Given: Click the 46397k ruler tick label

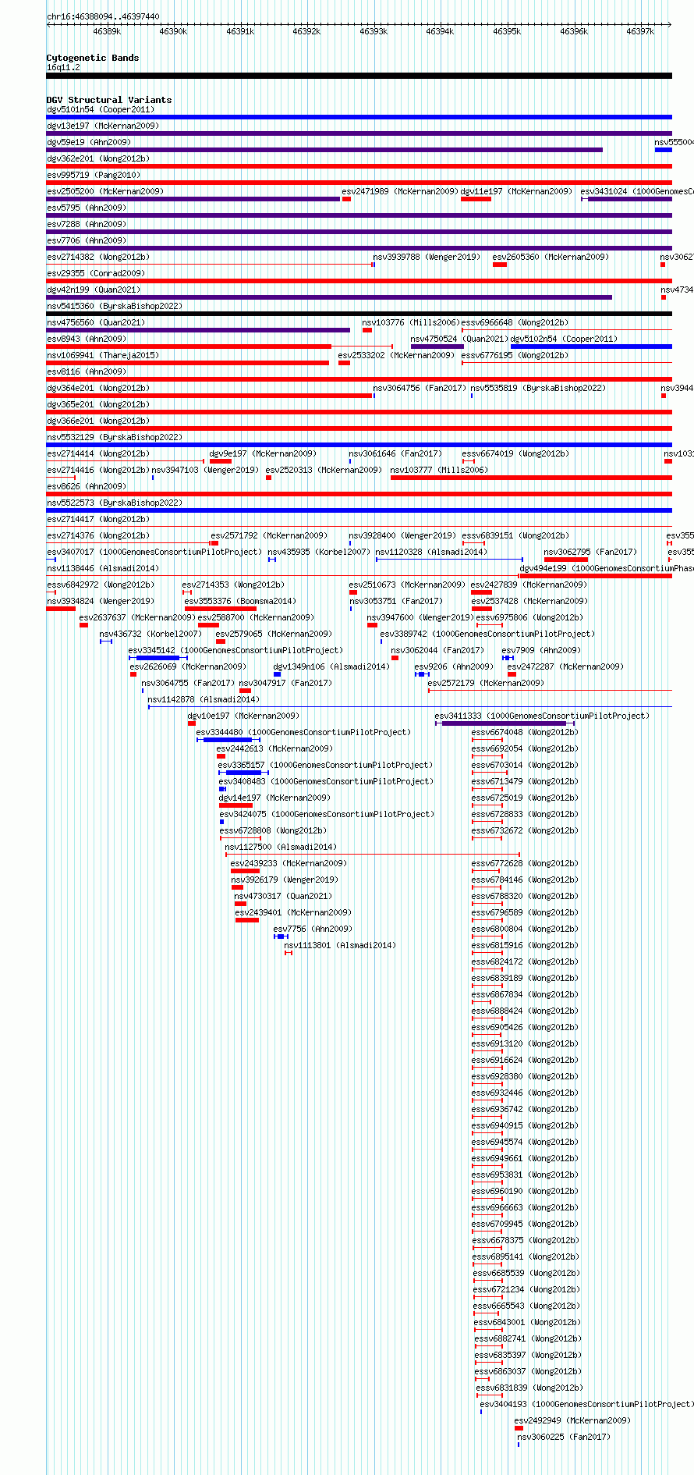Looking at the screenshot, I should coord(640,32).
